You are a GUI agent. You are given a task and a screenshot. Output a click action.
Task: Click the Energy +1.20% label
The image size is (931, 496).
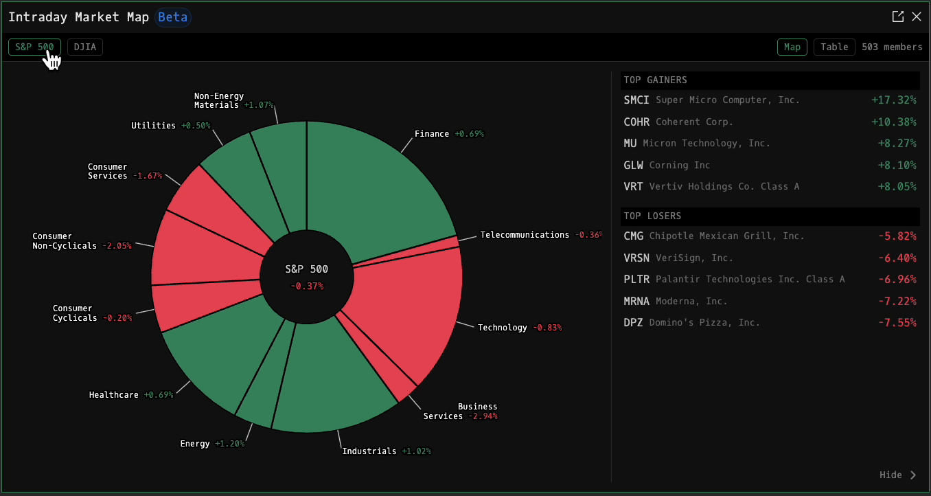212,444
